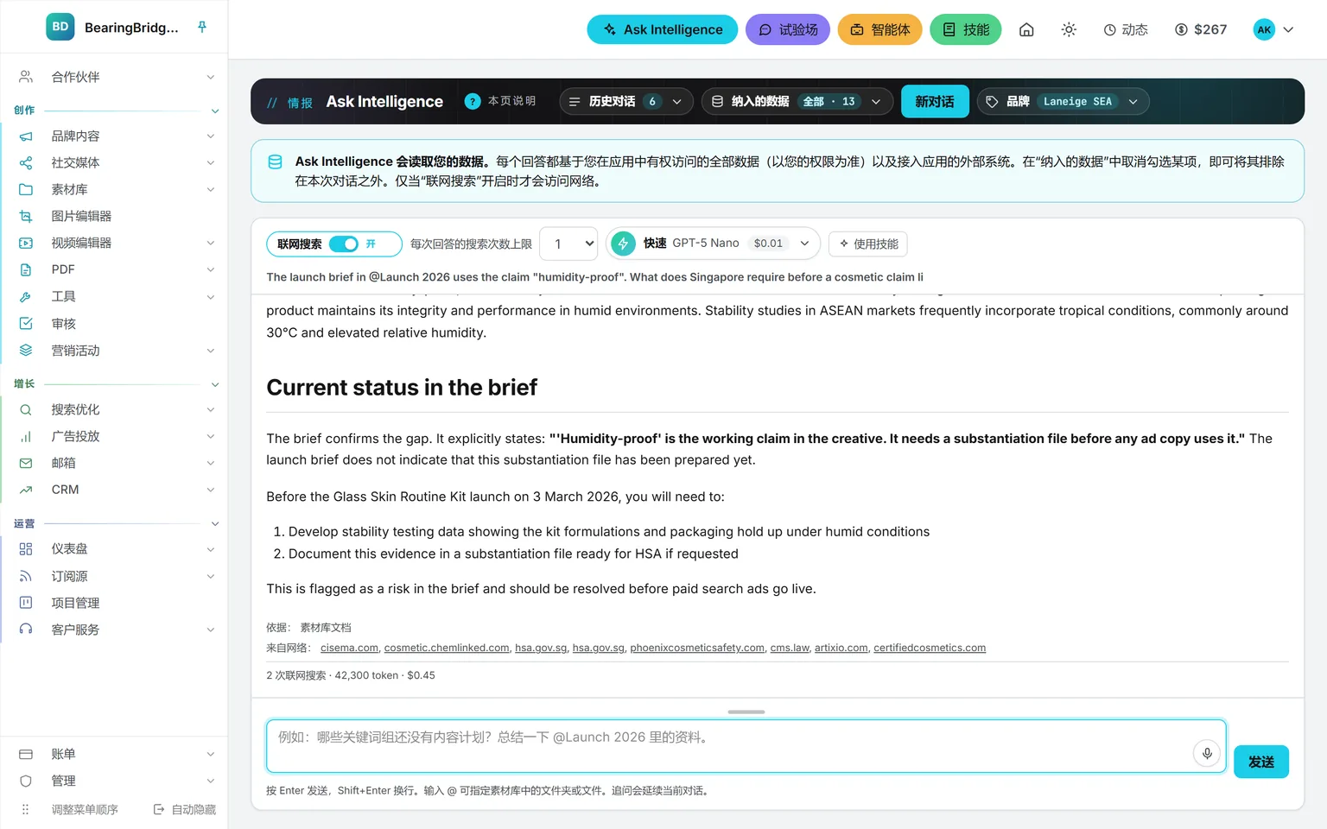Click 自动隐藏 at sidebar bottom

click(185, 809)
